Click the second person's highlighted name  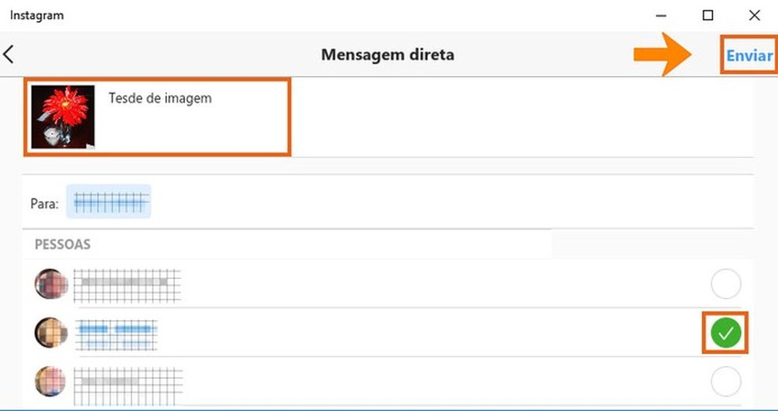117,332
